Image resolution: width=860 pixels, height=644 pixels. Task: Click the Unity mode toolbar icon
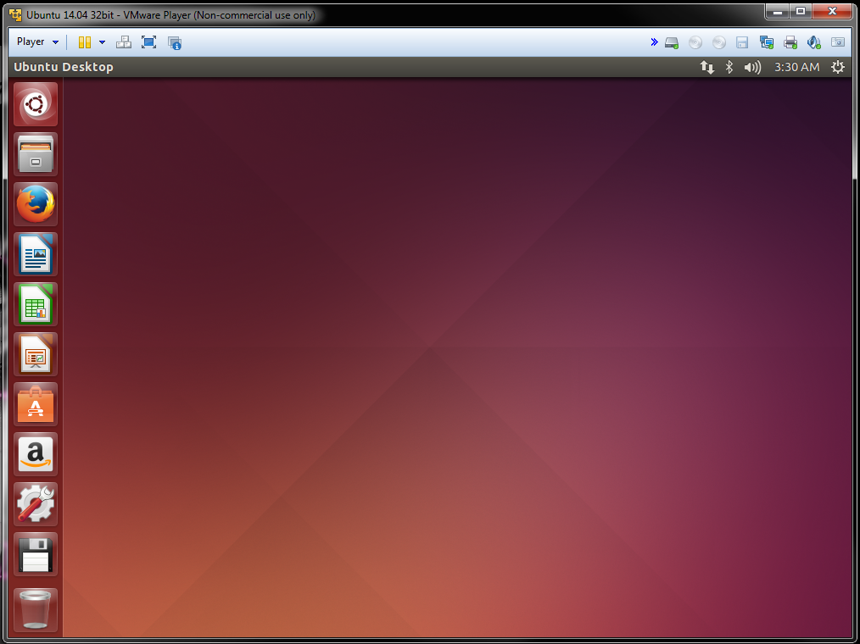click(x=175, y=42)
